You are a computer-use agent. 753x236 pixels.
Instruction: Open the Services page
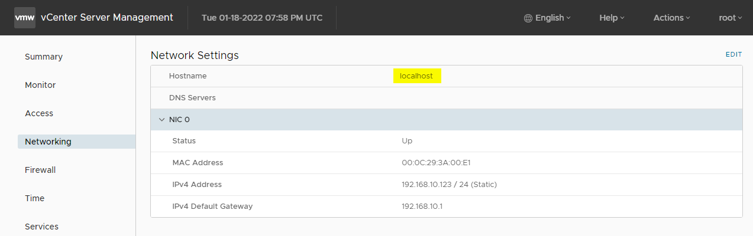click(41, 227)
